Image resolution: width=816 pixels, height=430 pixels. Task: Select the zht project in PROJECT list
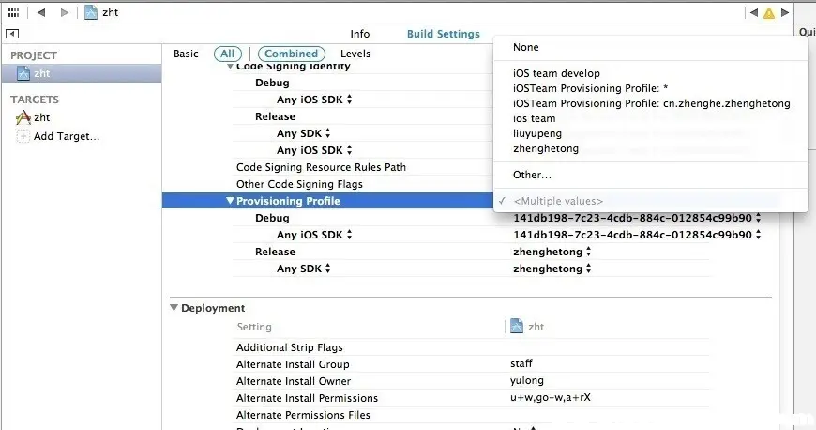(82, 73)
